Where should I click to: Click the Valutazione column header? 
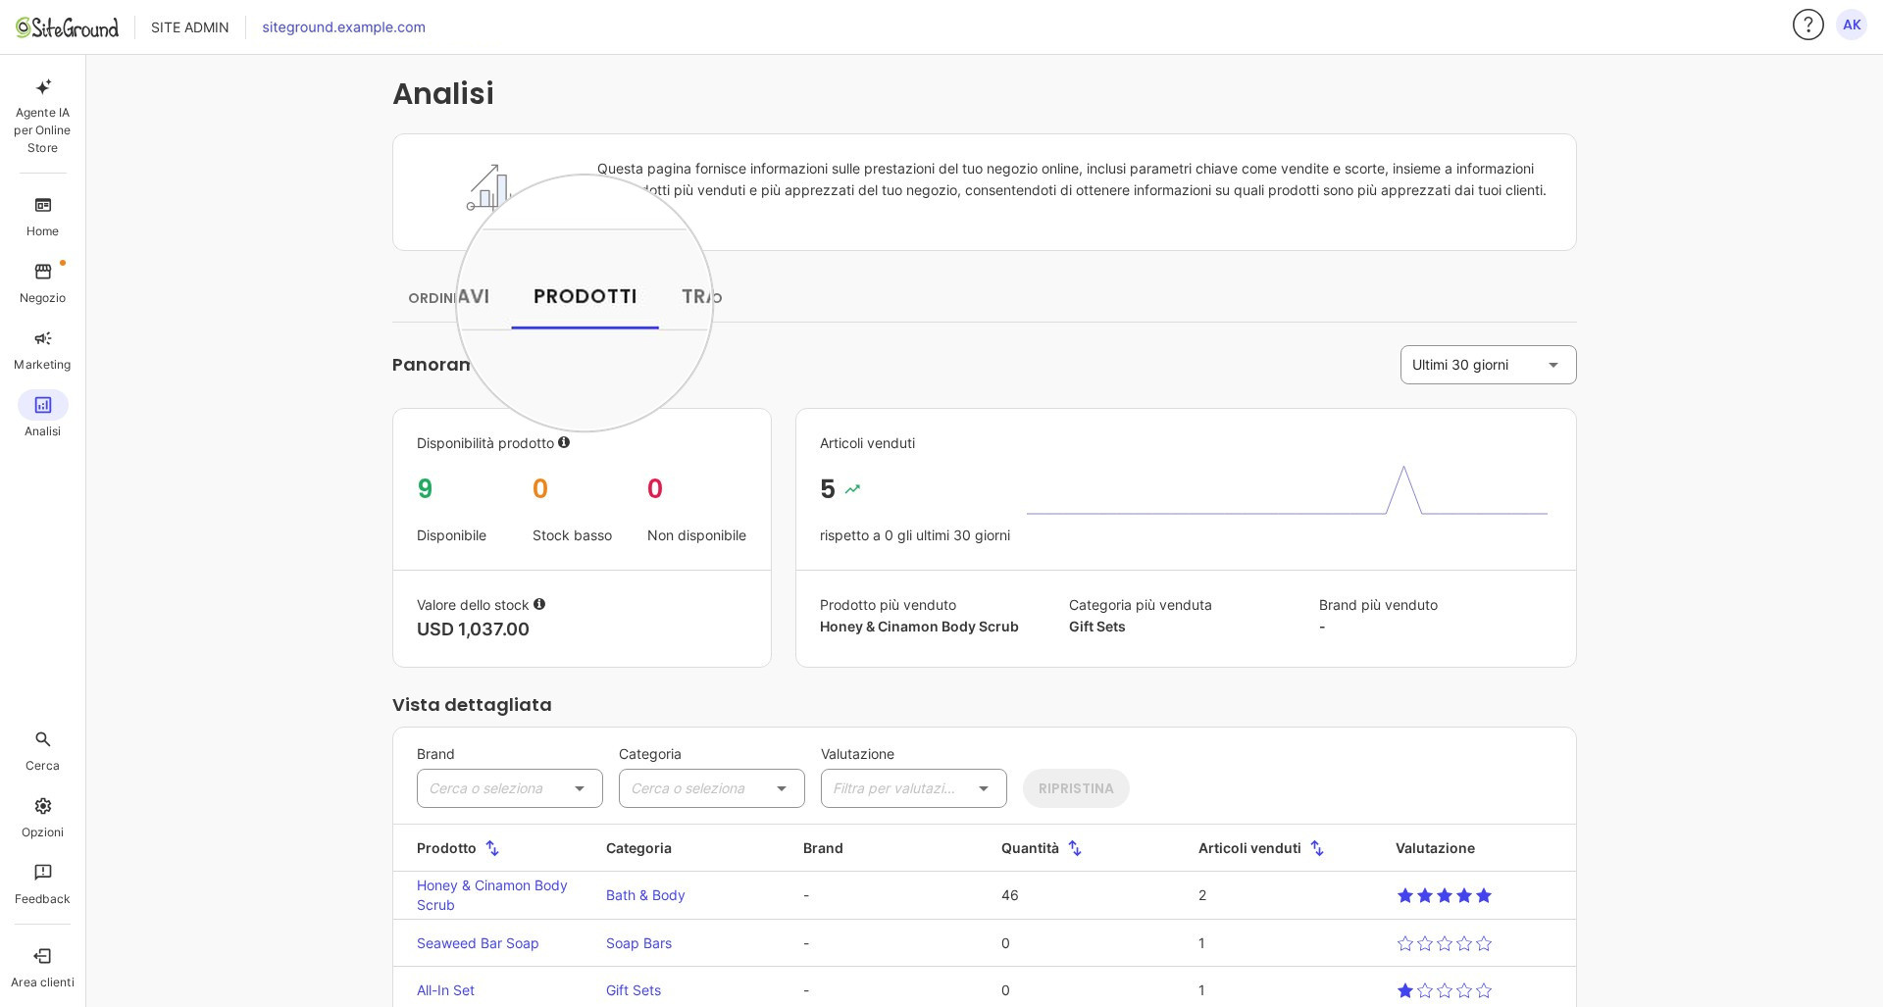1435,848
